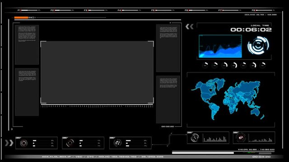
Task: Click the right-pointing double chevron icon
Action: pyautogui.click(x=9, y=143)
